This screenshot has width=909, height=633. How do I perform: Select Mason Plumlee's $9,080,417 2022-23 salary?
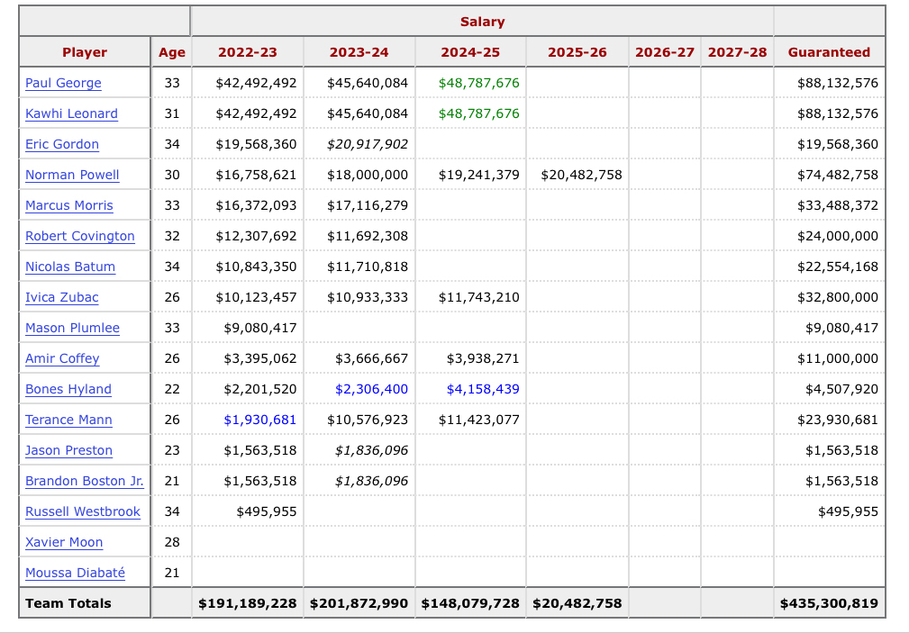point(260,328)
